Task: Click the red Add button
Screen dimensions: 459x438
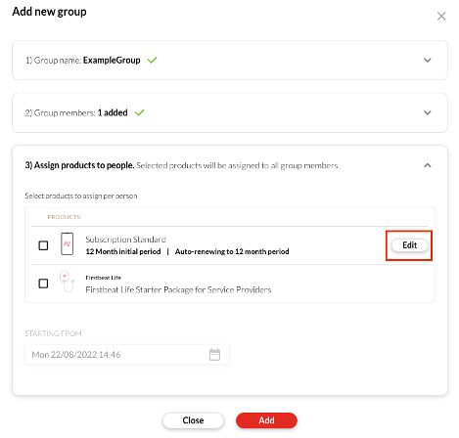Action: 266,420
